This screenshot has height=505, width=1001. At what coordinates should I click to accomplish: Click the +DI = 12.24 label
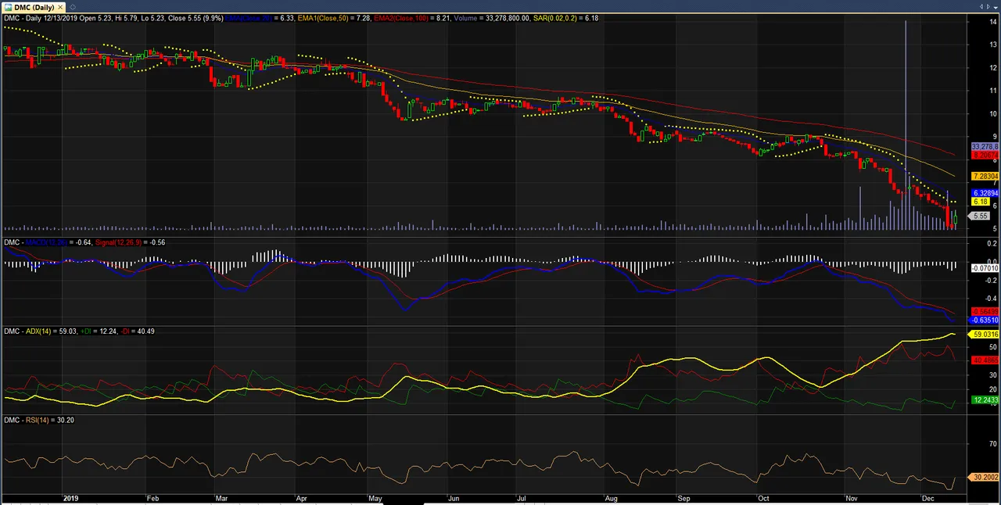point(97,331)
